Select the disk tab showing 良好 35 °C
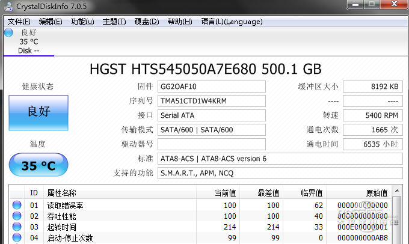 click(29, 41)
